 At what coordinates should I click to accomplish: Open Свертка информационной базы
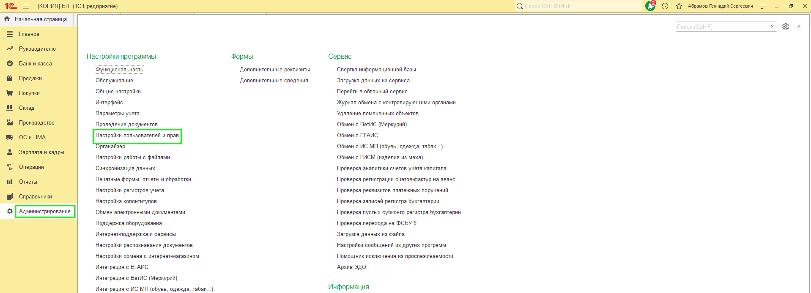tap(376, 69)
